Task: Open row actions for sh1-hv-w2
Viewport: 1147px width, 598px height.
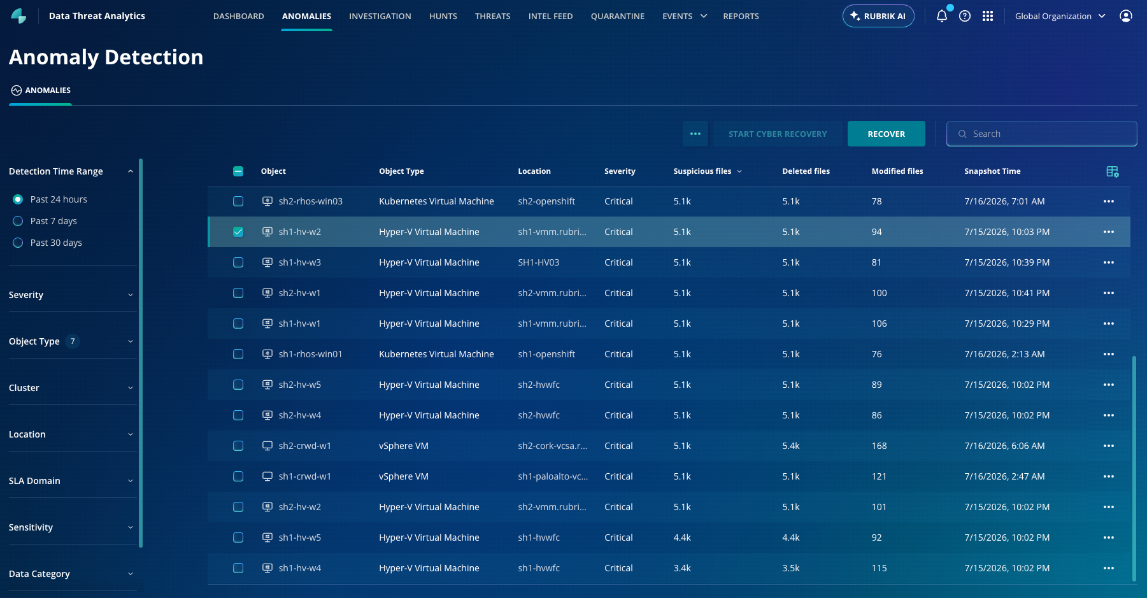Action: pyautogui.click(x=1109, y=232)
